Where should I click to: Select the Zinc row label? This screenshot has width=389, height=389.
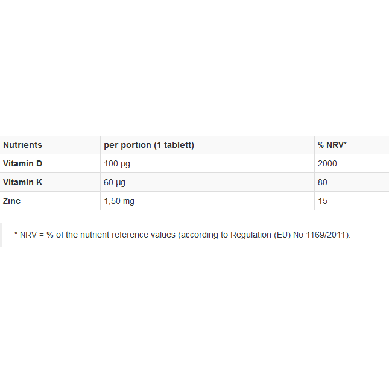pos(11,201)
